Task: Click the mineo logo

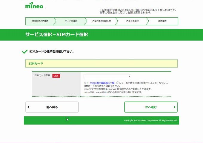Action: click(34, 6)
